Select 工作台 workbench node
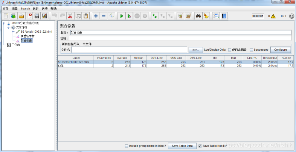The image size is (296, 152). coord(16,45)
